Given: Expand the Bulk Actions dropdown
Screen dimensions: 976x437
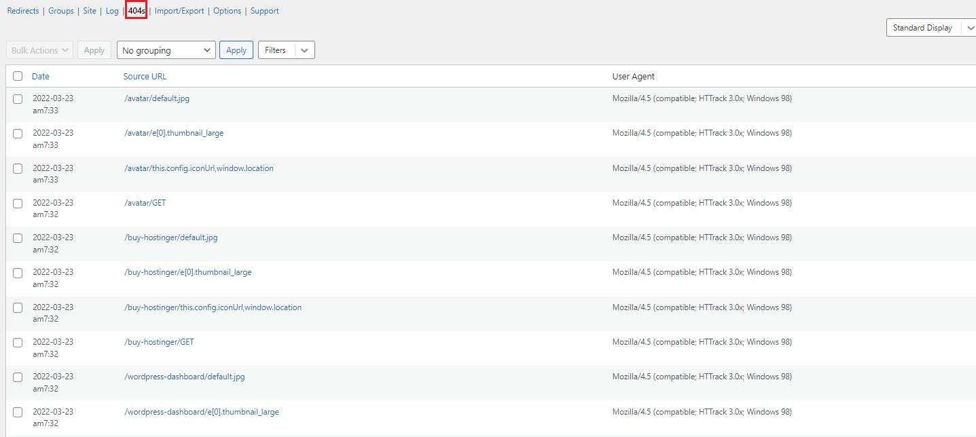Looking at the screenshot, I should [40, 50].
